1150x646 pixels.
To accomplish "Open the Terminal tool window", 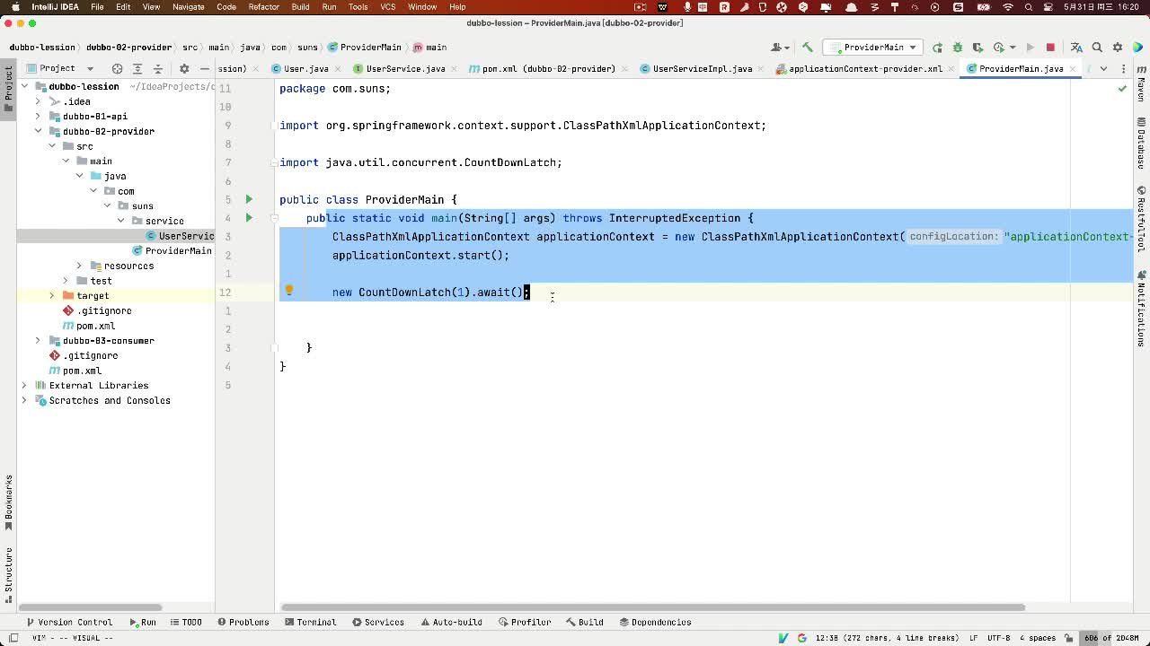I will [x=310, y=622].
